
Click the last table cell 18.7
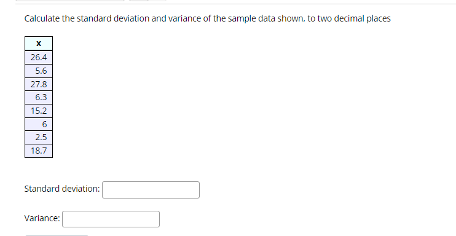[39, 151]
